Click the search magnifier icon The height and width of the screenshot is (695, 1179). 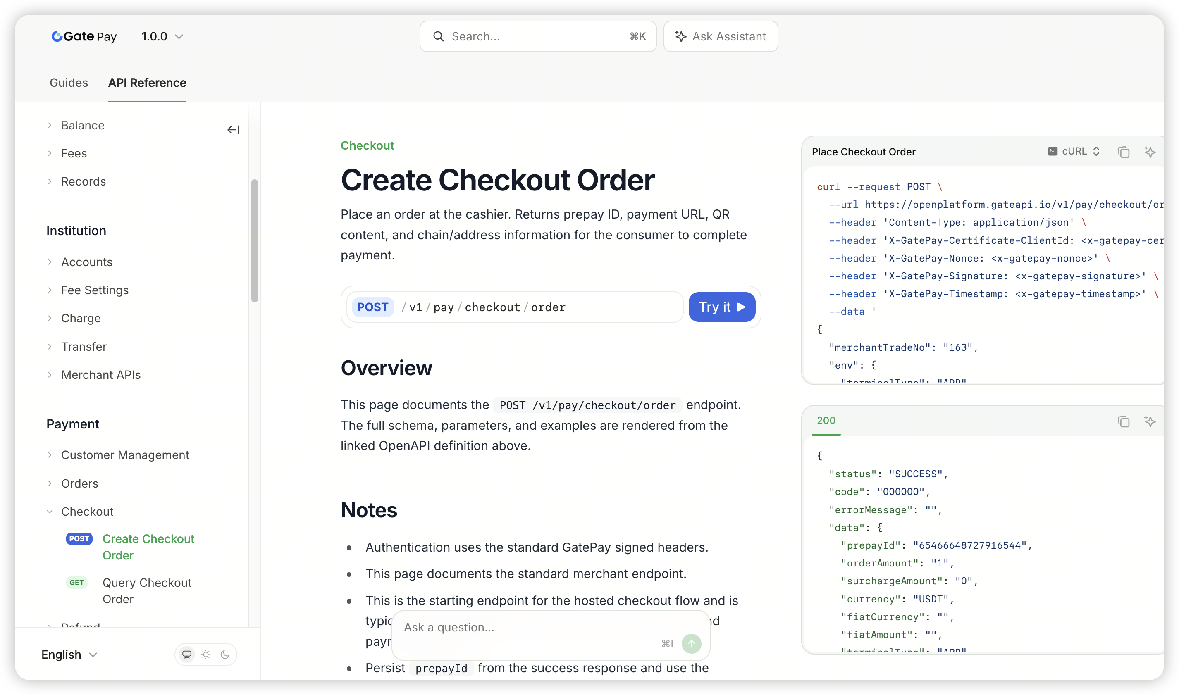click(x=438, y=36)
